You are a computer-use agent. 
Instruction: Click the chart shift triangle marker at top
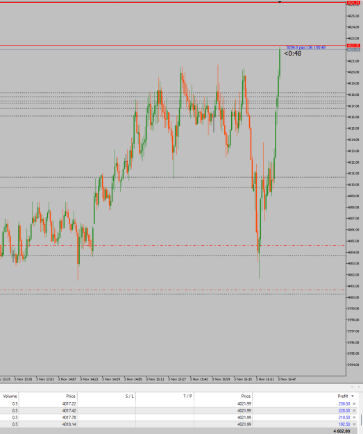(x=280, y=2)
